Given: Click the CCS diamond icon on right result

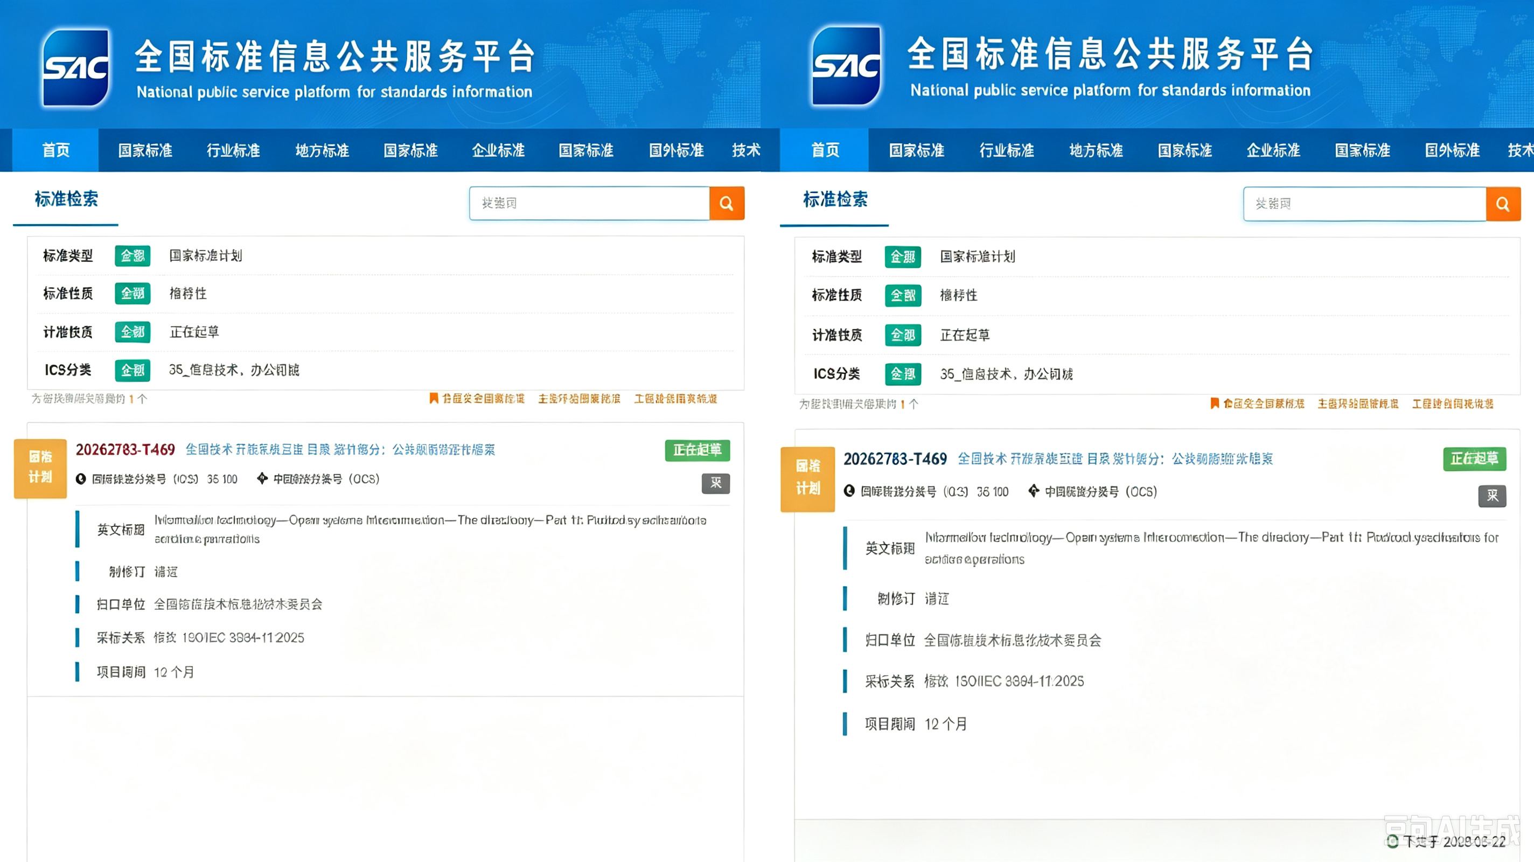Looking at the screenshot, I should (x=1034, y=491).
